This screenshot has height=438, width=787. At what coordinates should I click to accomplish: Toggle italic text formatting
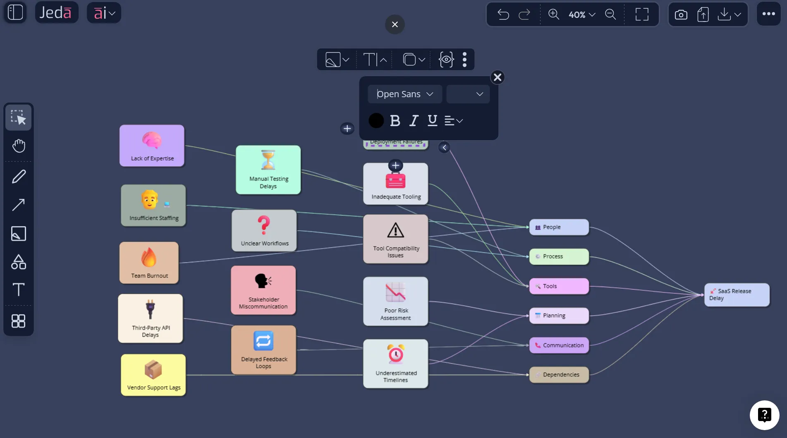(414, 120)
